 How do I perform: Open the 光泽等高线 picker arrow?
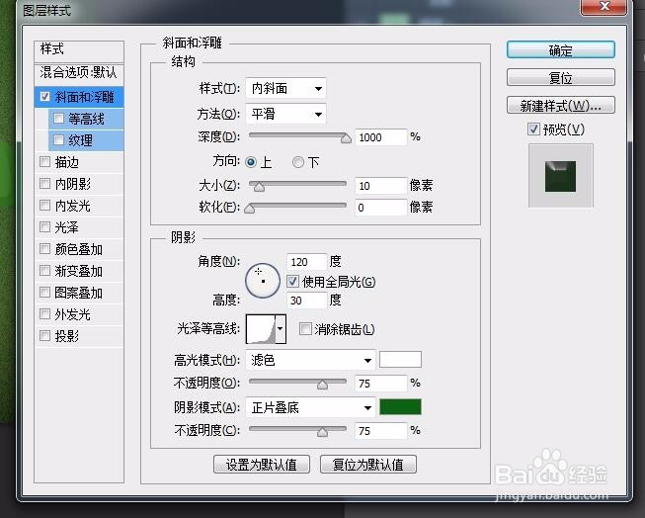281,328
